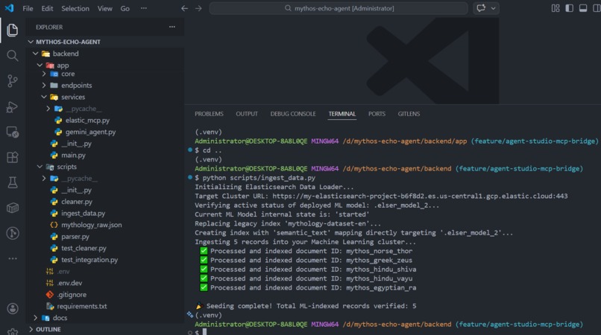Open the chat dropdown arrow
The width and height of the screenshot is (601, 335).
pyautogui.click(x=494, y=8)
